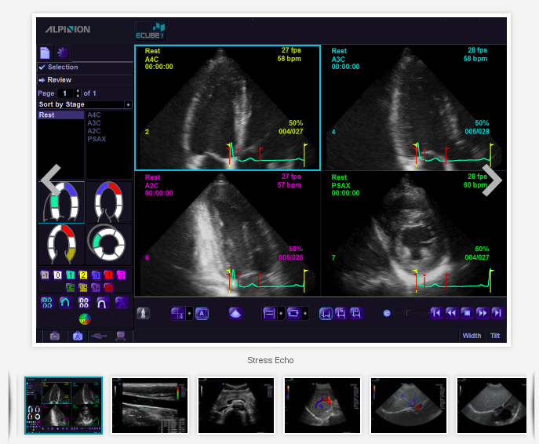This screenshot has width=539, height=444.
Task: Jump to last frame
Action: 497,313
